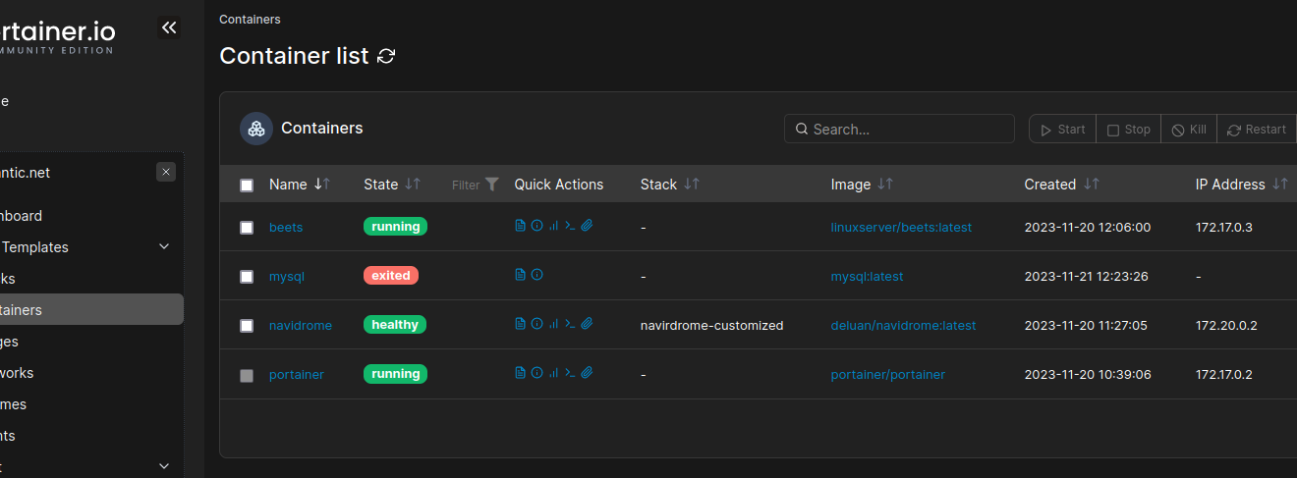The height and width of the screenshot is (478, 1297).
Task: Click the IP address 172.20.0.2
Action: 1225,325
